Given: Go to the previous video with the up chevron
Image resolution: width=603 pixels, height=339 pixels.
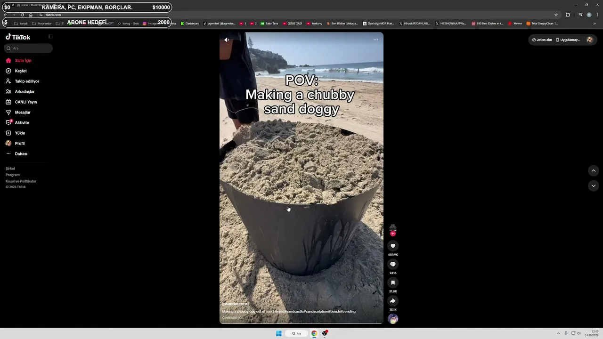Looking at the screenshot, I should click(593, 170).
